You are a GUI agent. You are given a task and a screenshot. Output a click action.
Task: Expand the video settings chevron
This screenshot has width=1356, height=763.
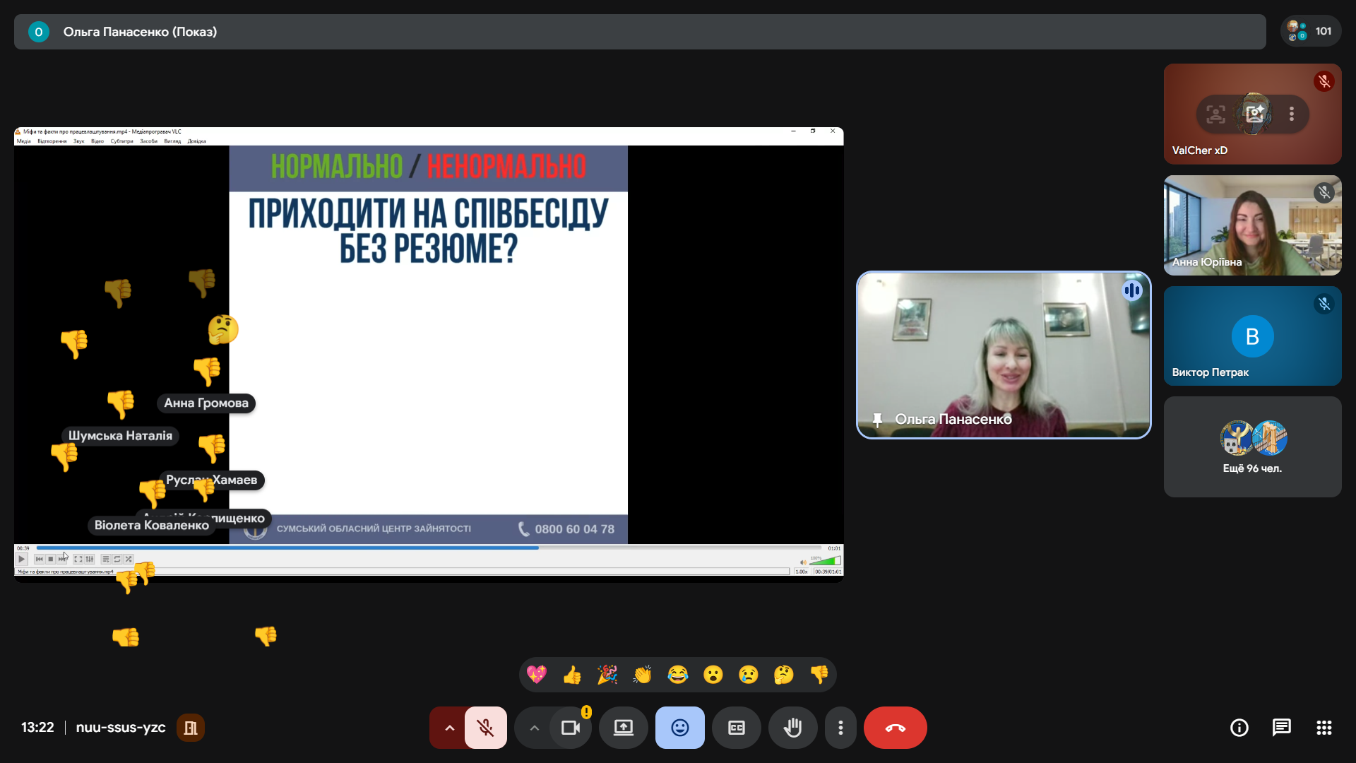[x=534, y=728]
